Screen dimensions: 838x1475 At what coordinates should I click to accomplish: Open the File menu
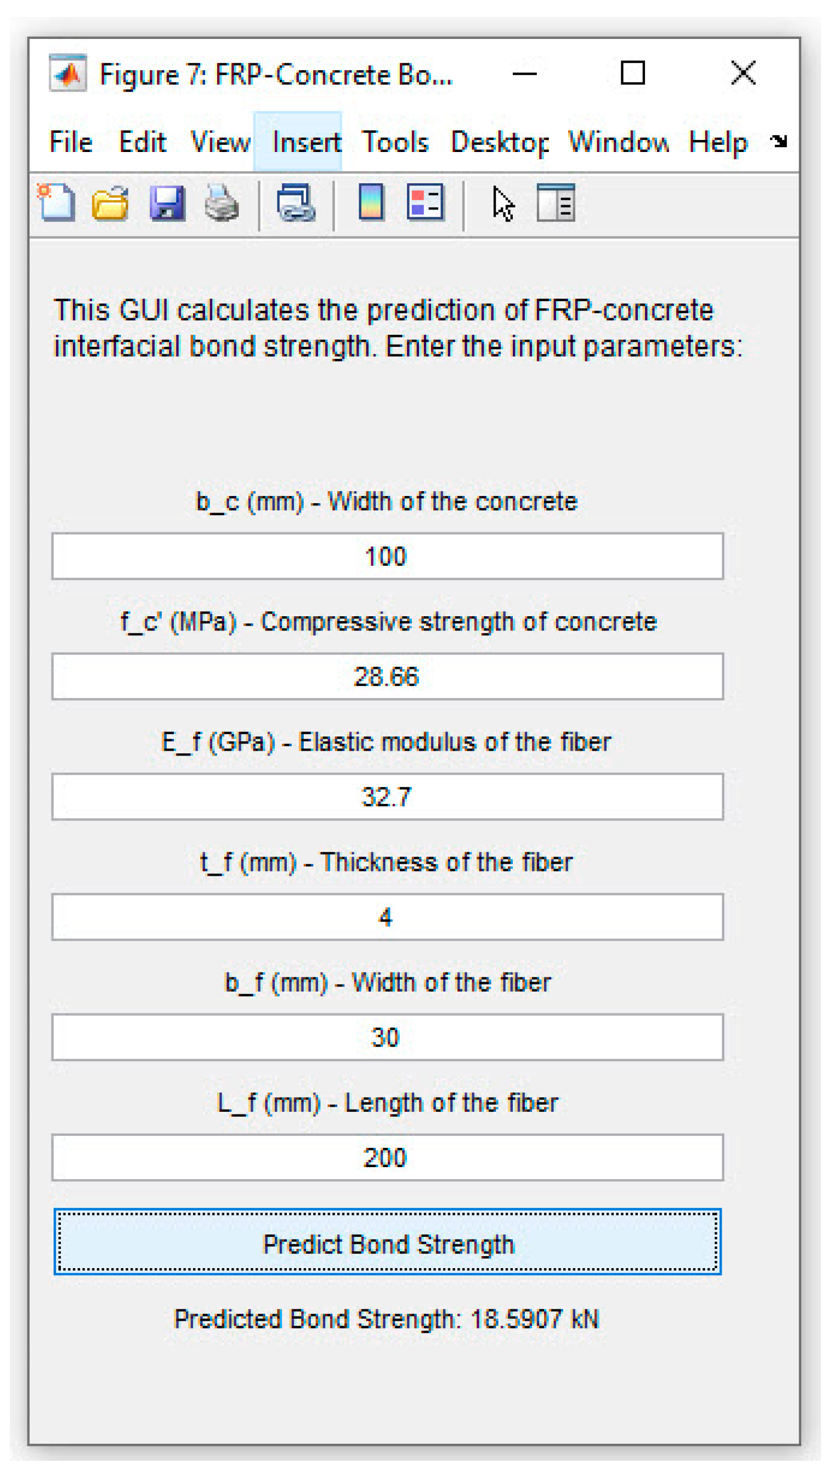(71, 142)
